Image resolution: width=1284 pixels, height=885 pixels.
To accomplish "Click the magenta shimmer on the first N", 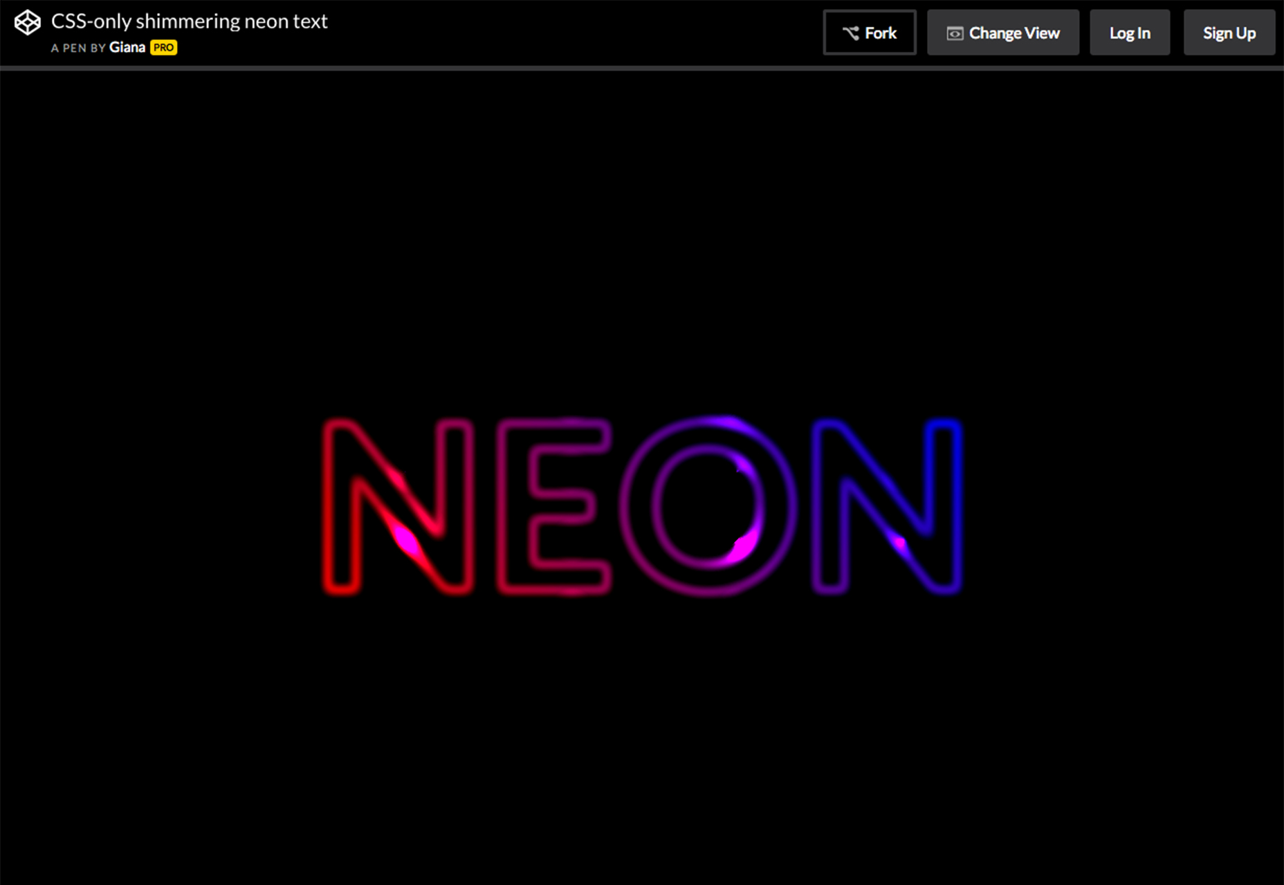I will [407, 541].
